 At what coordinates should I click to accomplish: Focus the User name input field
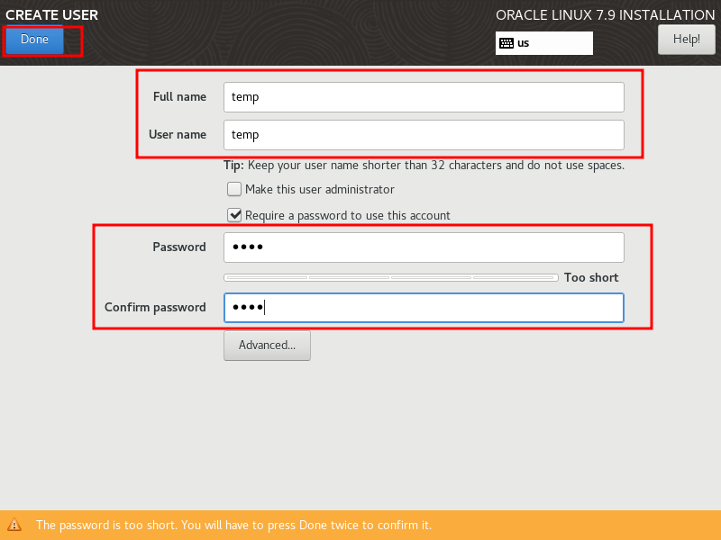click(424, 134)
